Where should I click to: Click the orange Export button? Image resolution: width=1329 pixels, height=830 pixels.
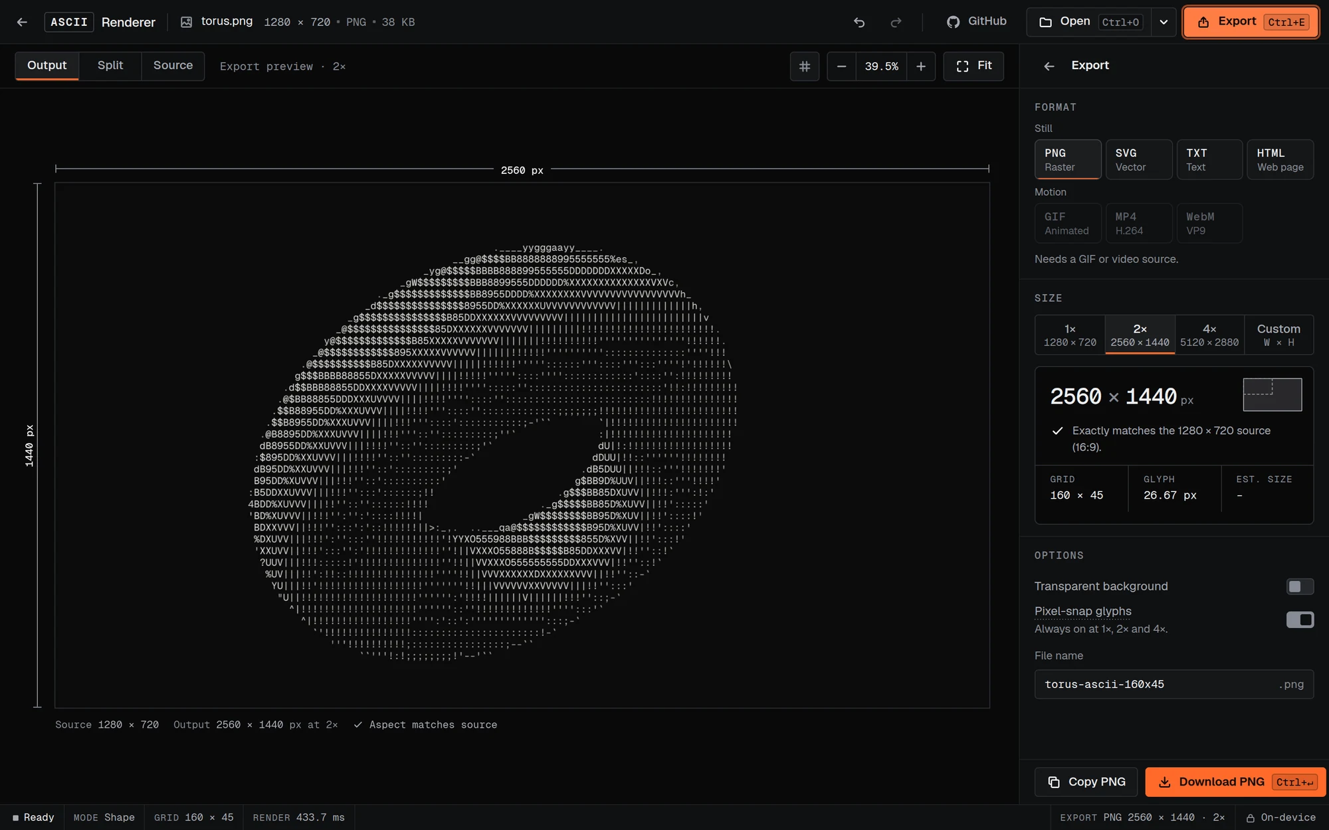[1251, 22]
